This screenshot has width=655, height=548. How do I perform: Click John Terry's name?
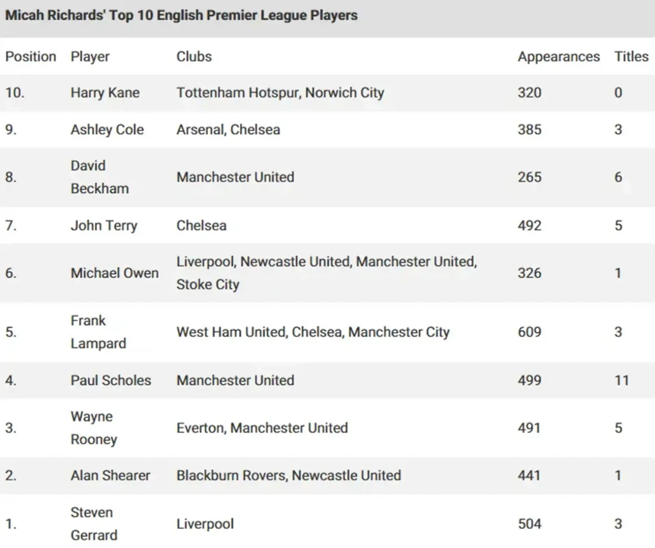pyautogui.click(x=104, y=226)
